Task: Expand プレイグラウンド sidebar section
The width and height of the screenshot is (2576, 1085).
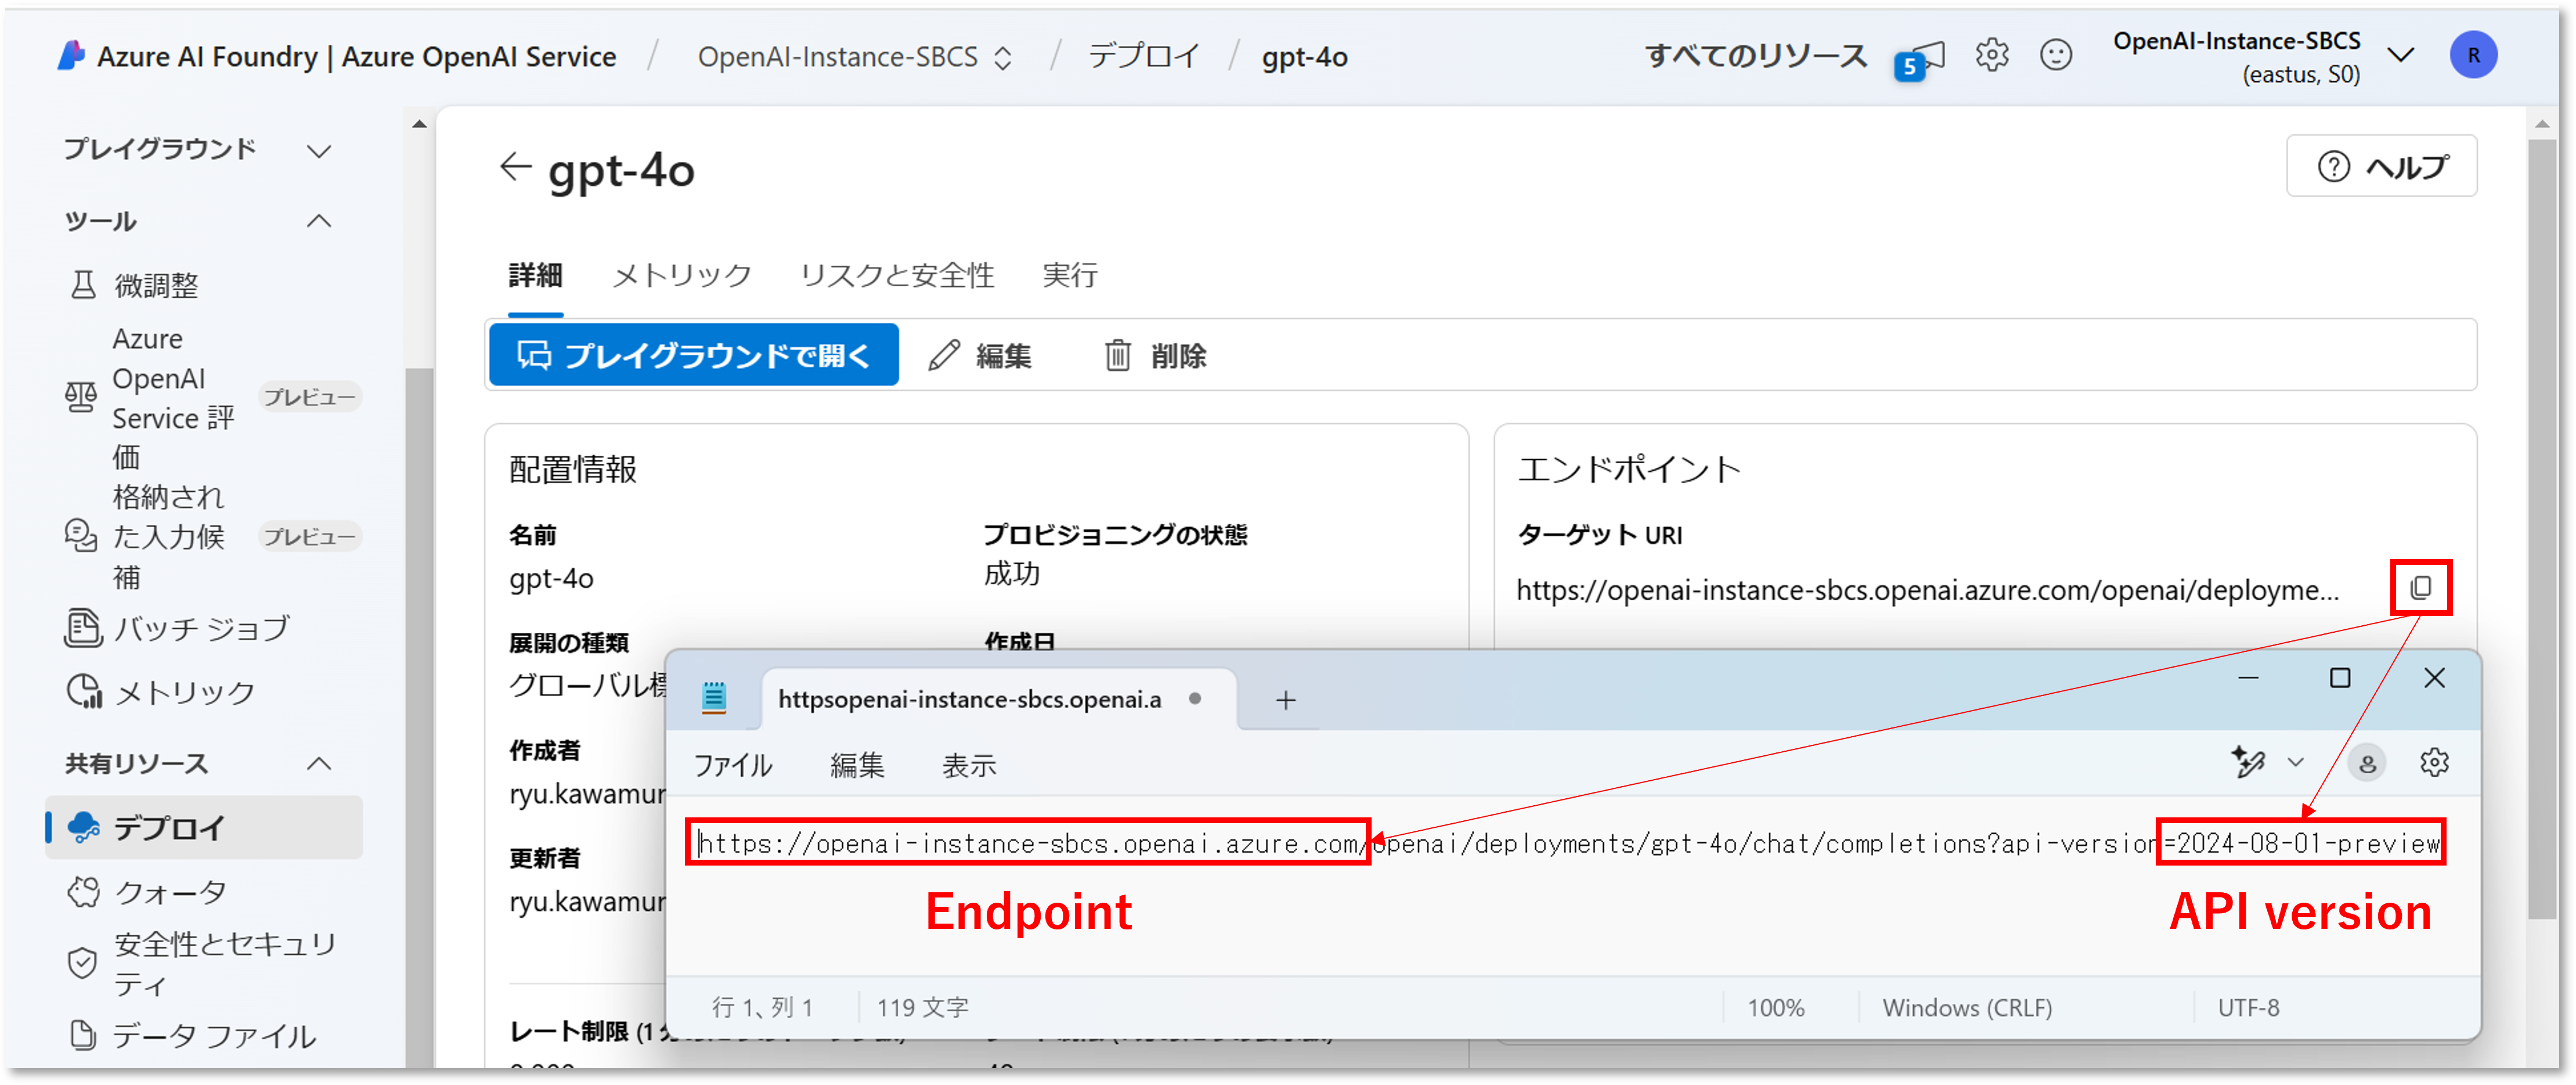Action: (318, 151)
